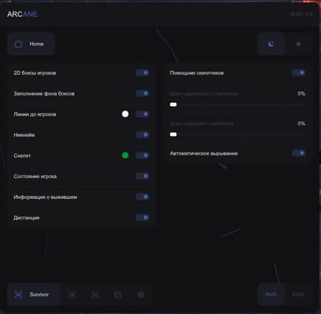Select the dark mode moon icon
Viewport: 321px width, 314px height.
271,44
